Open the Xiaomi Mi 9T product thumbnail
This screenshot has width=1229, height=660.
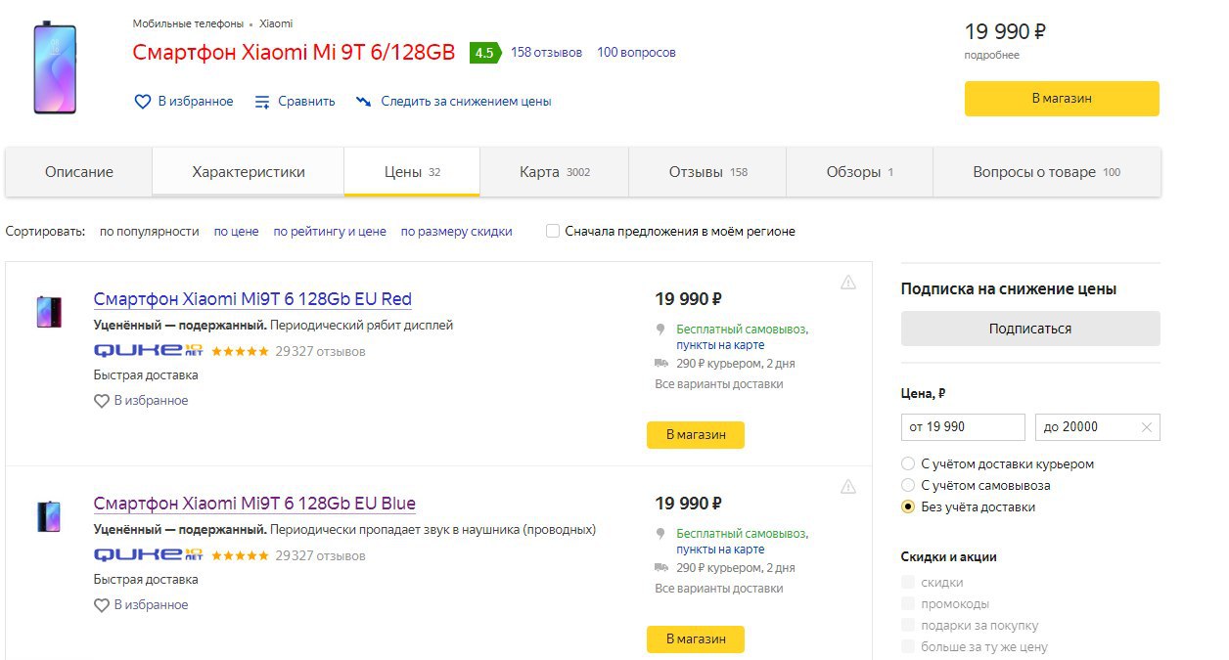(x=55, y=68)
